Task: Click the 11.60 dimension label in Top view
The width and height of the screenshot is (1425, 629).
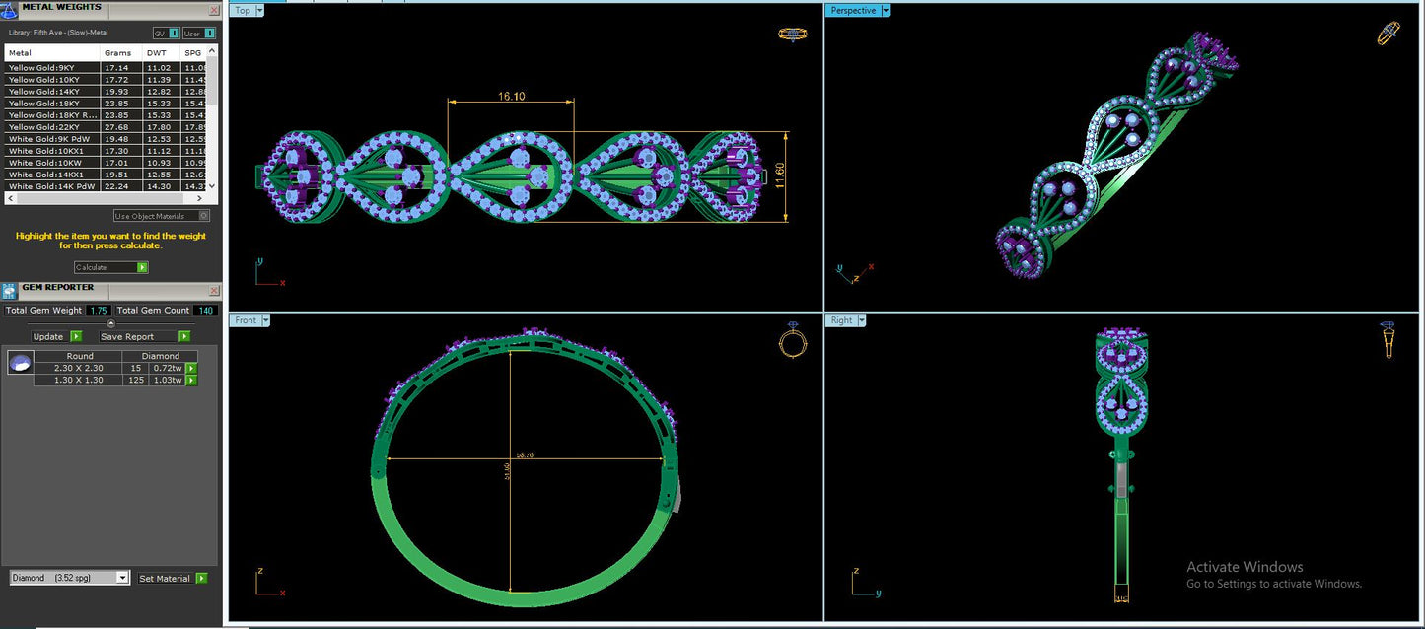Action: [x=780, y=175]
